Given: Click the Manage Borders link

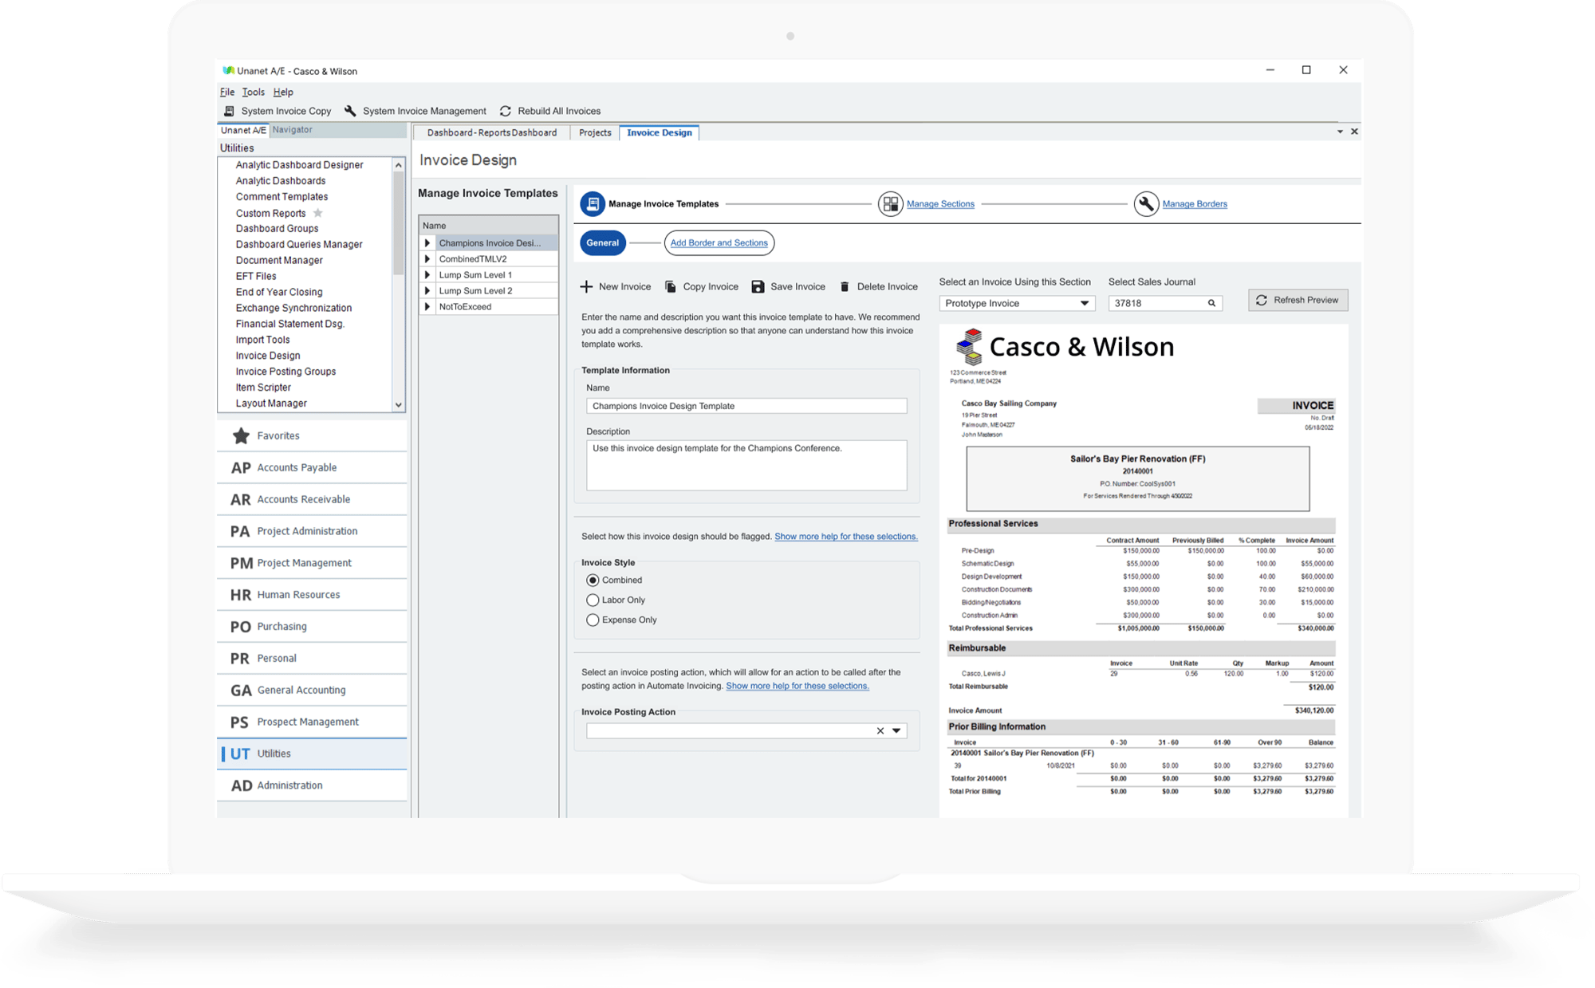Looking at the screenshot, I should 1194,203.
